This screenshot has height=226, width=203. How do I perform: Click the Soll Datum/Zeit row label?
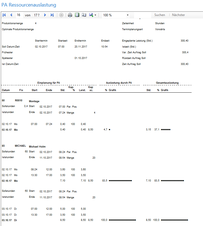pos(11,47)
